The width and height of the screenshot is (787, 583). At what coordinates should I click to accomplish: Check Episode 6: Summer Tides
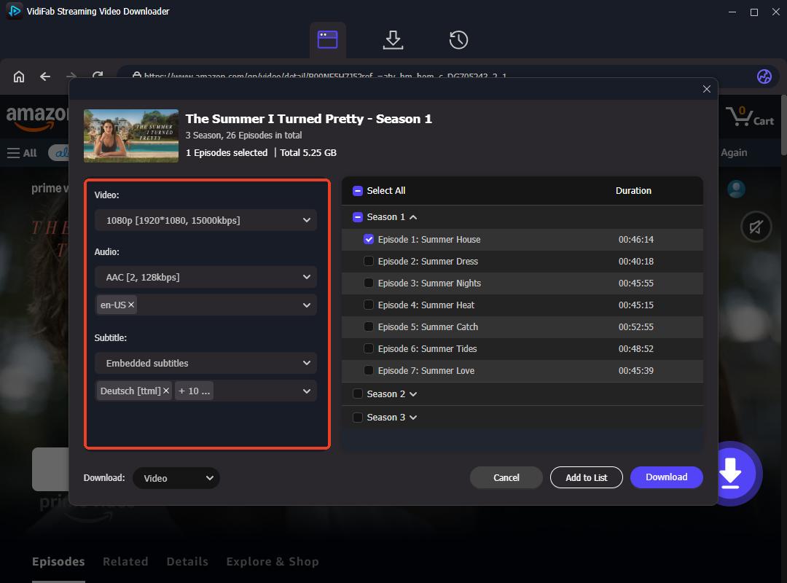[369, 348]
